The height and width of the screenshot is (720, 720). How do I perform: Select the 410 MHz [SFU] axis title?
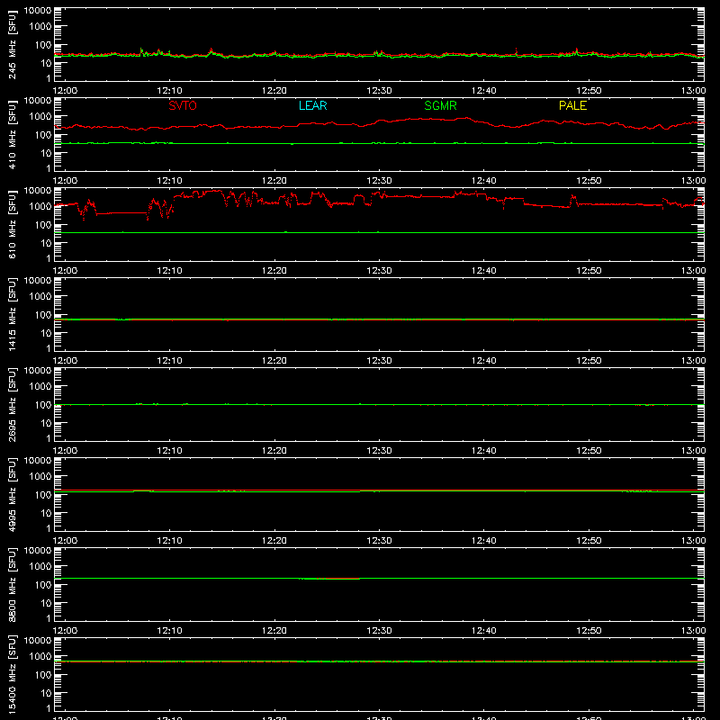pos(12,135)
